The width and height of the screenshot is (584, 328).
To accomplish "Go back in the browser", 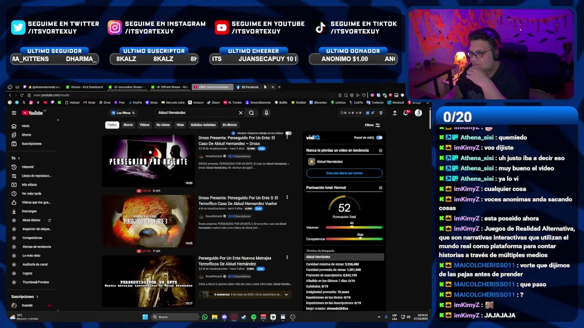I will pyautogui.click(x=10, y=95).
